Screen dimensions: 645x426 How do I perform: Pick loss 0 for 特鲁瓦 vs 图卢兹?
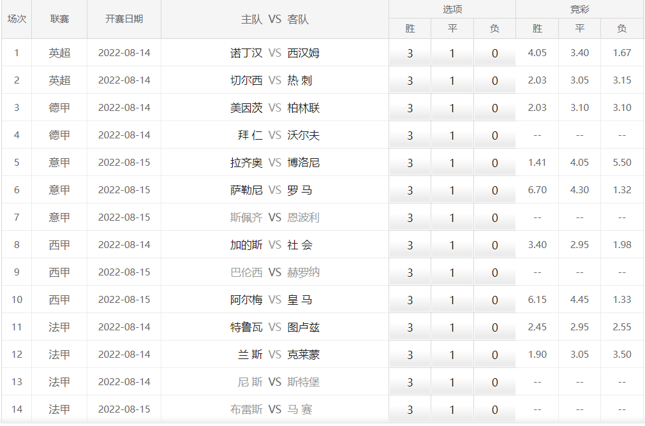[495, 327]
